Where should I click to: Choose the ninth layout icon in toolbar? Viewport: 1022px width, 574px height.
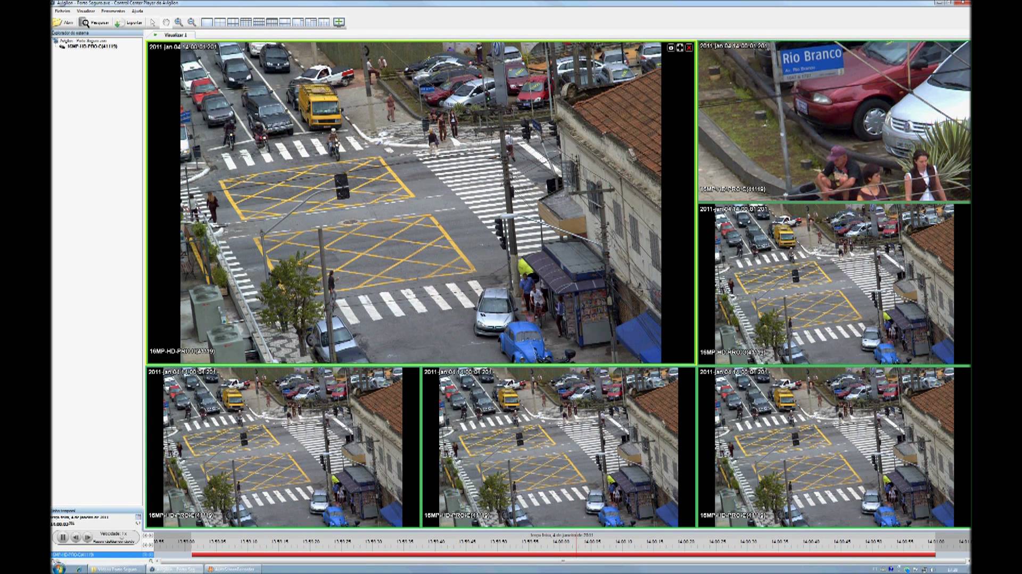pyautogui.click(x=311, y=22)
